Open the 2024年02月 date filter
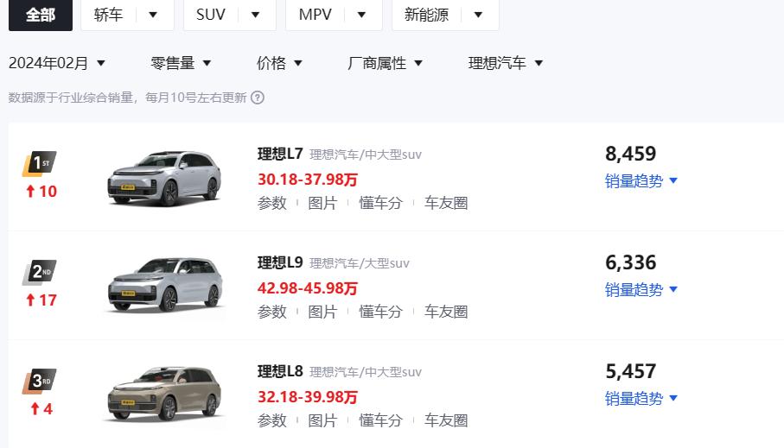Viewport: 784px width, 448px height. click(x=57, y=63)
